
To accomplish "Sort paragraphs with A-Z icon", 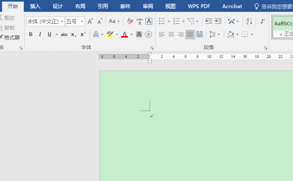I will [x=249, y=21].
